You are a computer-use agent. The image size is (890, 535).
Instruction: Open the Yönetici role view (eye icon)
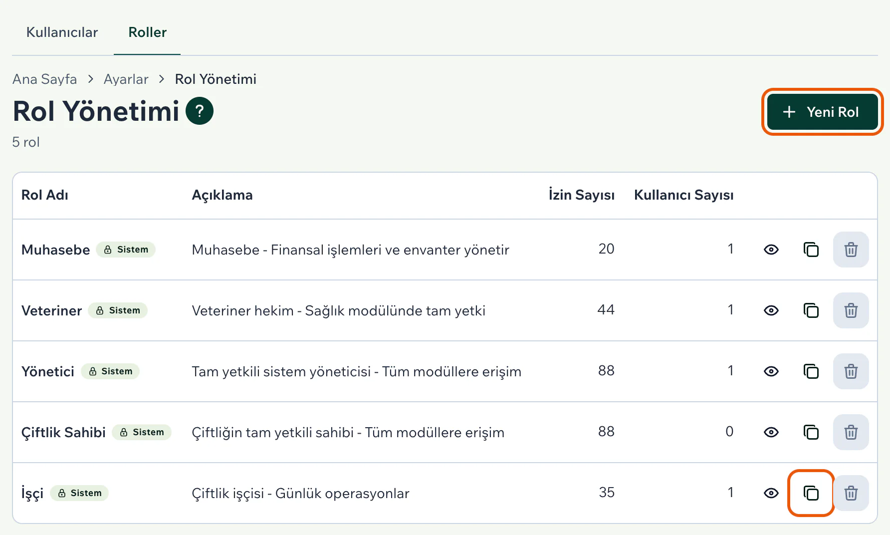[x=771, y=371]
